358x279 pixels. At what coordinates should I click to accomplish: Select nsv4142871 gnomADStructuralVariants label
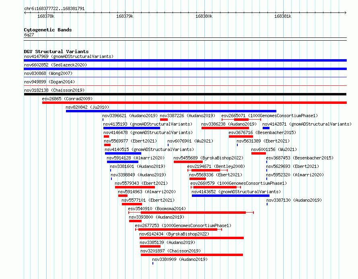[307, 124]
